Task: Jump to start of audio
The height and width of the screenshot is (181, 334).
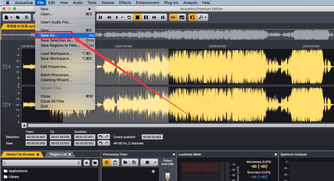Action: (101, 17)
